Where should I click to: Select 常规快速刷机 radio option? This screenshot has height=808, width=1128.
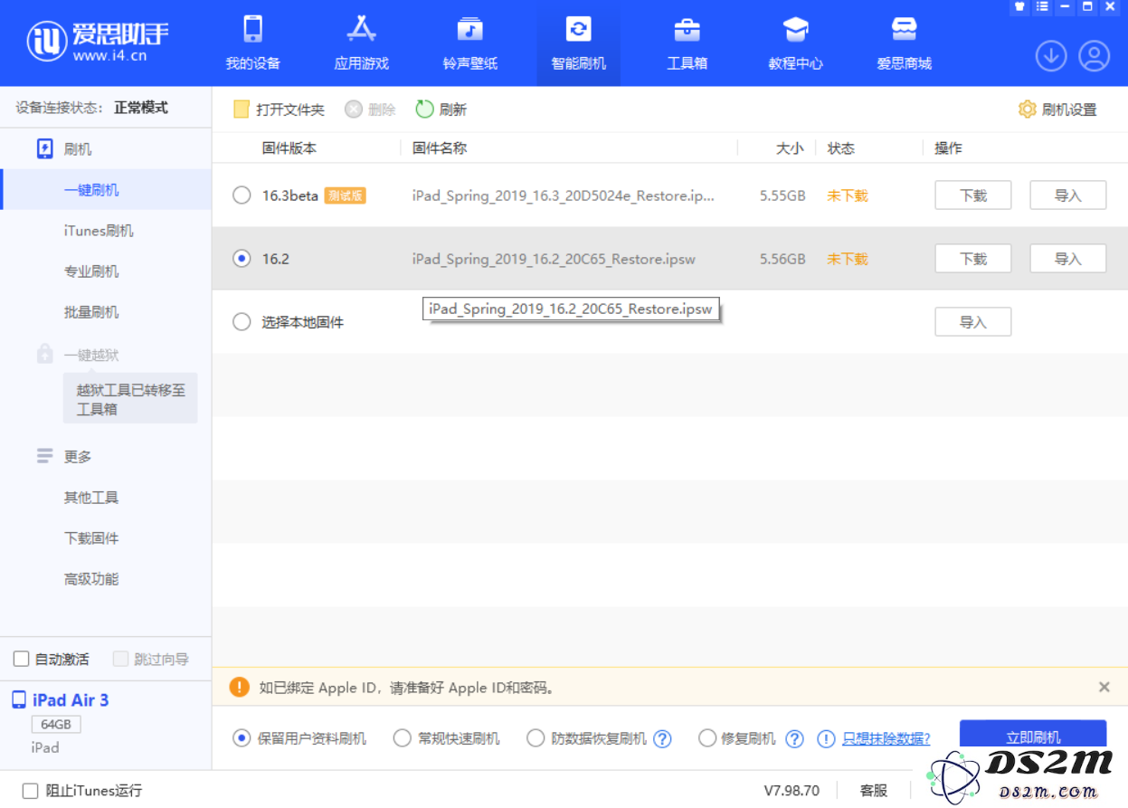(x=403, y=738)
